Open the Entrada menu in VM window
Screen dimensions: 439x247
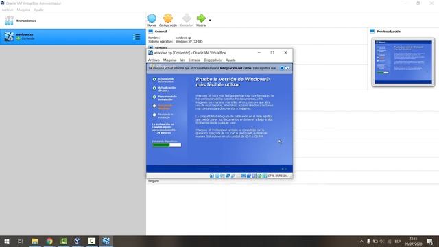pos(194,60)
